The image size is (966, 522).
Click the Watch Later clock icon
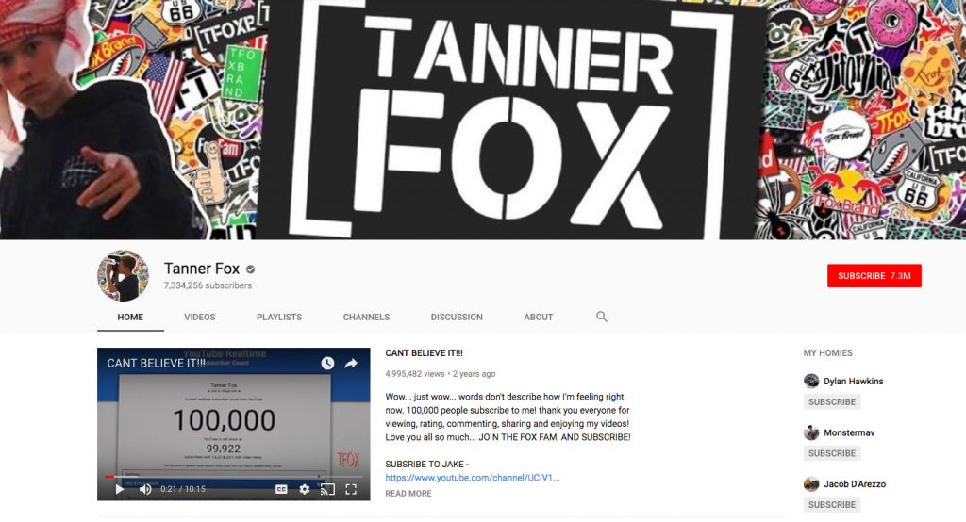coord(326,363)
